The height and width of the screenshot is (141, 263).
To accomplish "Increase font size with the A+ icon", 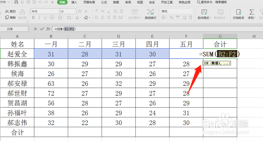I will point(80,11).
